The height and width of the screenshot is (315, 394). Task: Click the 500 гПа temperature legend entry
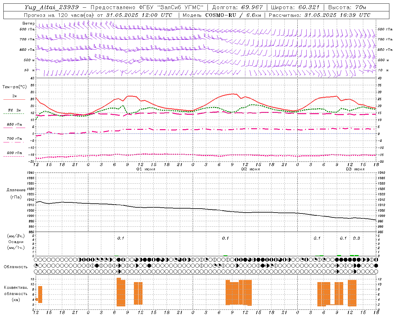point(14,153)
